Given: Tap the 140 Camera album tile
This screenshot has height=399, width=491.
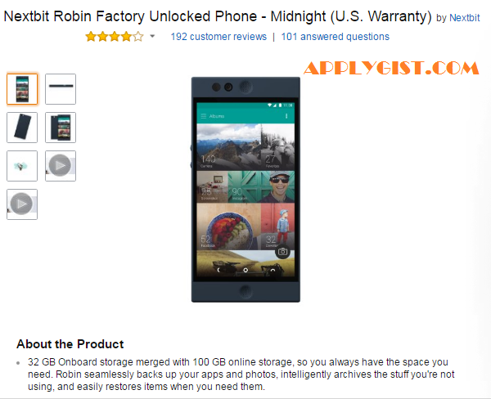Looking at the screenshot, I should [228, 147].
